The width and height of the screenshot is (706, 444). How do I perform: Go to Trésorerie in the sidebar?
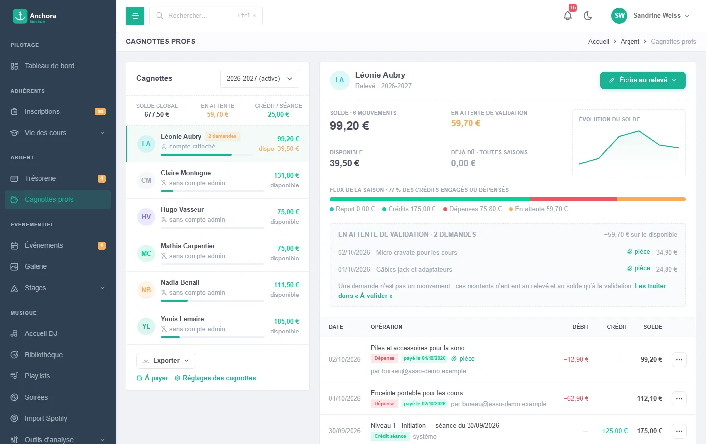(58, 178)
